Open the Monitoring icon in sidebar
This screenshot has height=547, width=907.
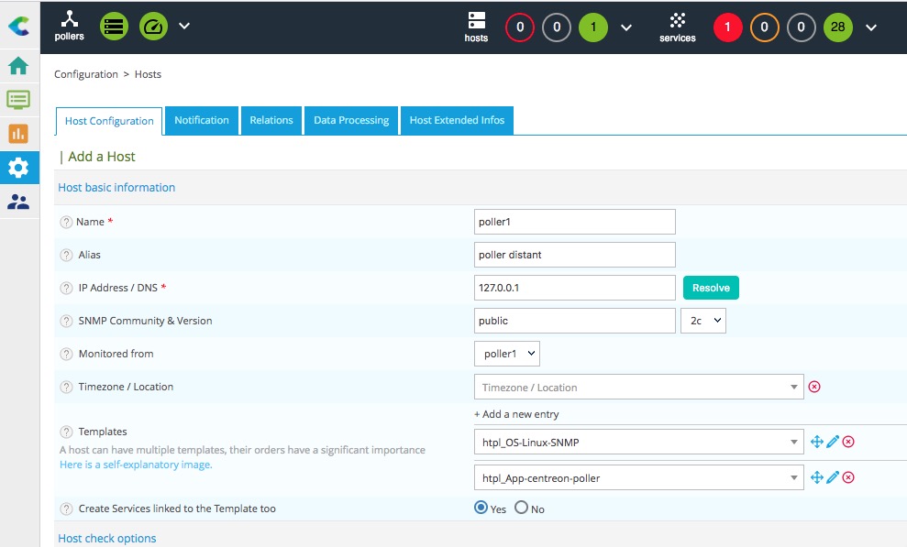(x=18, y=99)
